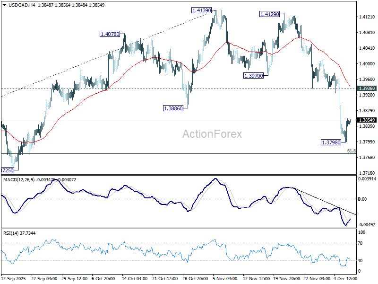Click the 5 Nov 04:00 date label

[x=225, y=278]
